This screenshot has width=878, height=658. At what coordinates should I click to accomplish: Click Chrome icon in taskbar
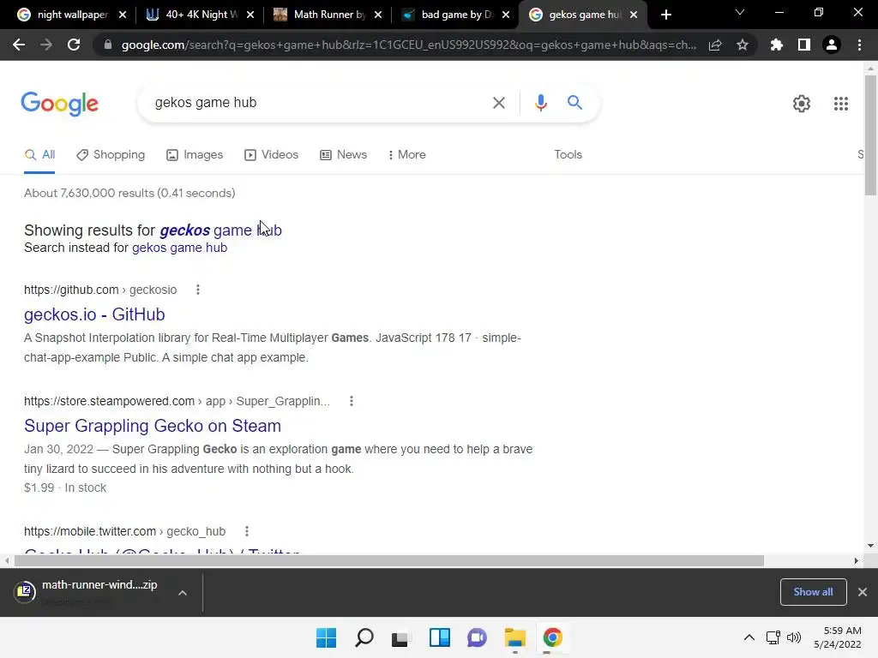[552, 637]
